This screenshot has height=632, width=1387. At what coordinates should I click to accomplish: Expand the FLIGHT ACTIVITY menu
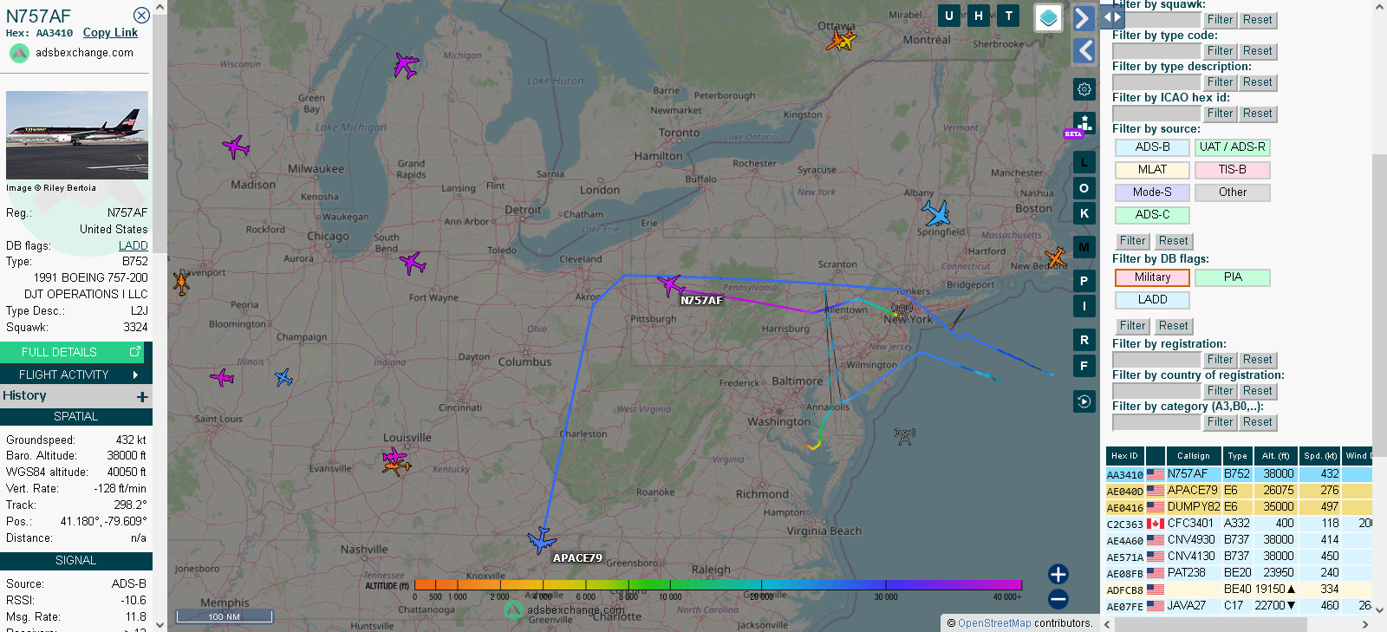tap(76, 375)
